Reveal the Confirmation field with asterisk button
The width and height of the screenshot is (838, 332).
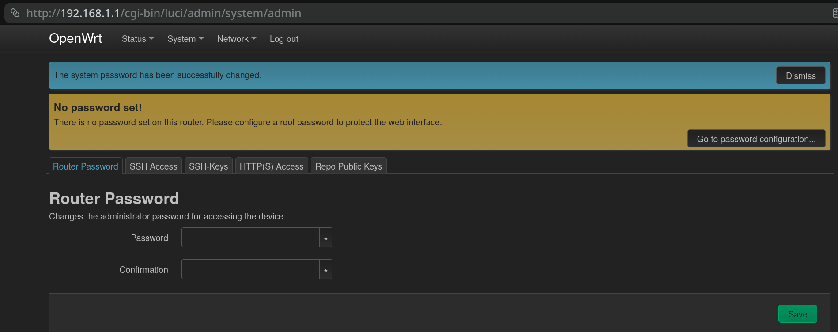326,269
